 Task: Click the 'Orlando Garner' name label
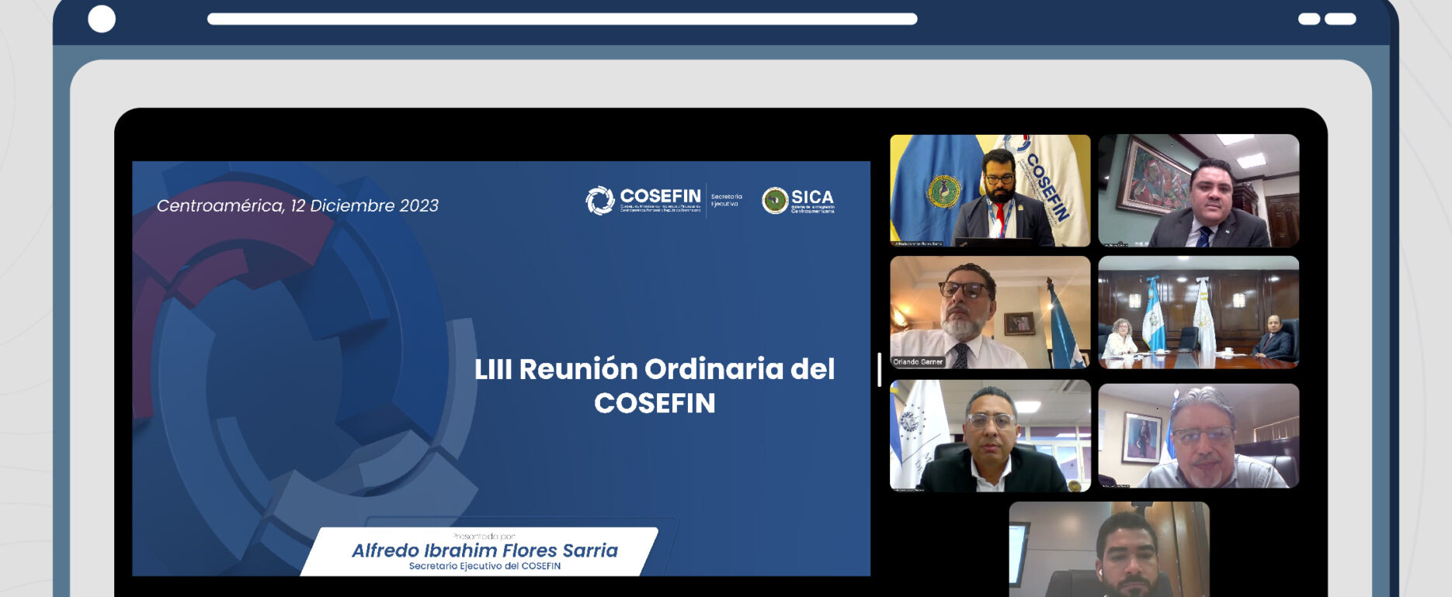pyautogui.click(x=918, y=361)
